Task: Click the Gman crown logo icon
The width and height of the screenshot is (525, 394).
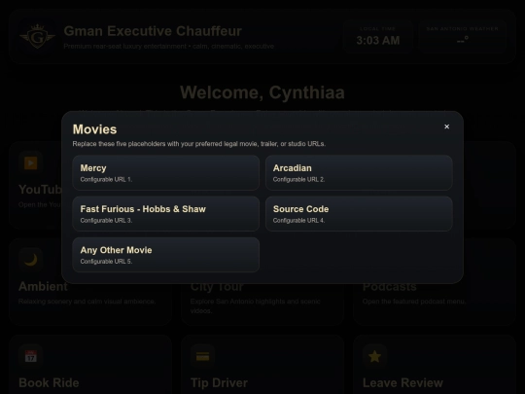Action: 37,37
